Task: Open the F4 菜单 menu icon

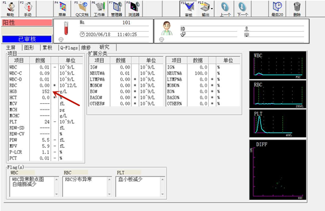Action: click(62, 9)
